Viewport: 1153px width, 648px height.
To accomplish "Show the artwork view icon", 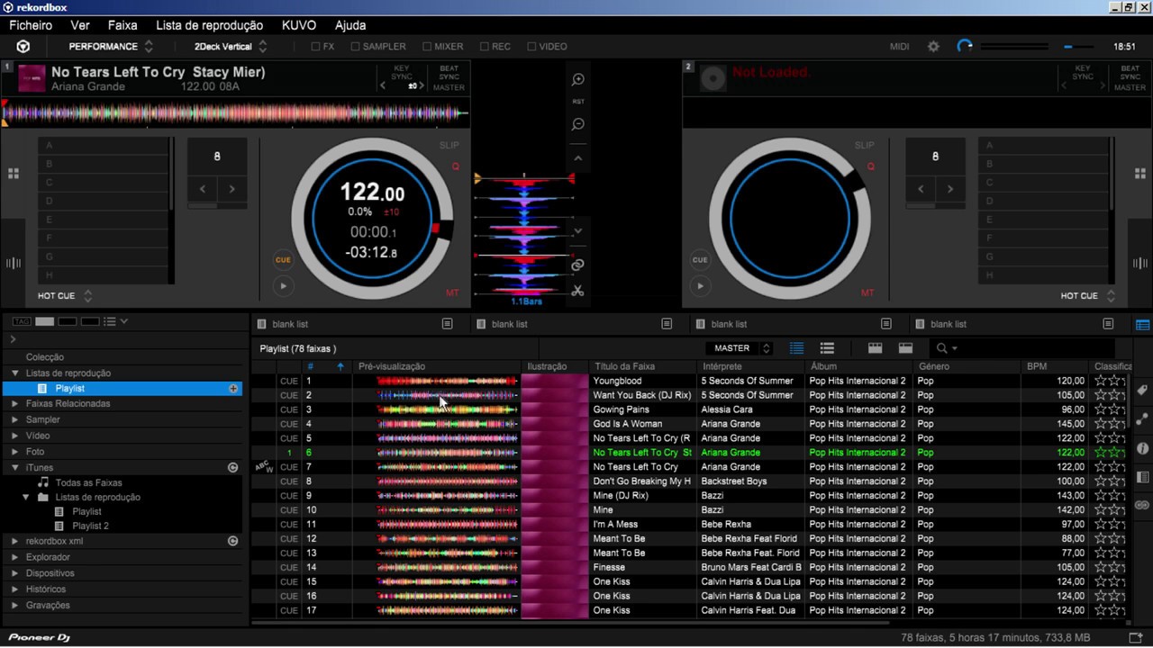I will (875, 348).
